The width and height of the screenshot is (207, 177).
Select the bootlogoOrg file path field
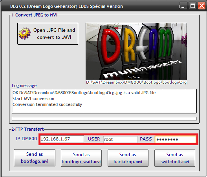(137, 82)
